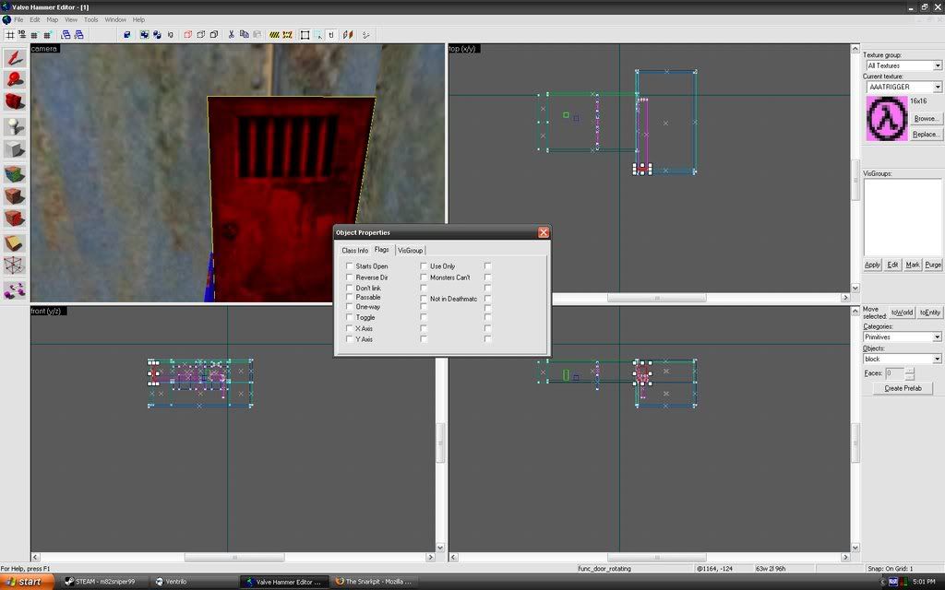Open the Toggle Texture Application tool
This screenshot has width=945, height=590.
[x=15, y=173]
